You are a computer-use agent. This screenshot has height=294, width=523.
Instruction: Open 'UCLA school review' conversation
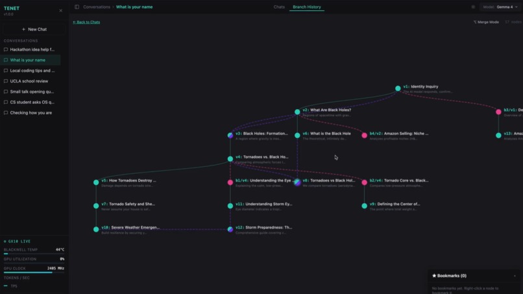[30, 81]
